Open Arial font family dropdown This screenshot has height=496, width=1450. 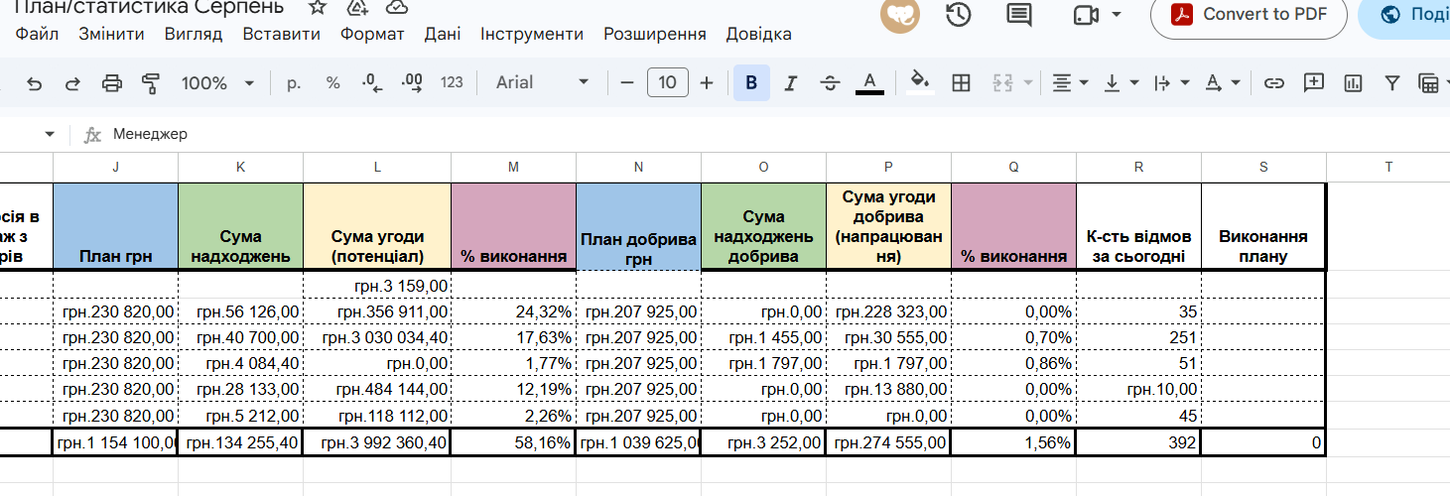pos(542,83)
